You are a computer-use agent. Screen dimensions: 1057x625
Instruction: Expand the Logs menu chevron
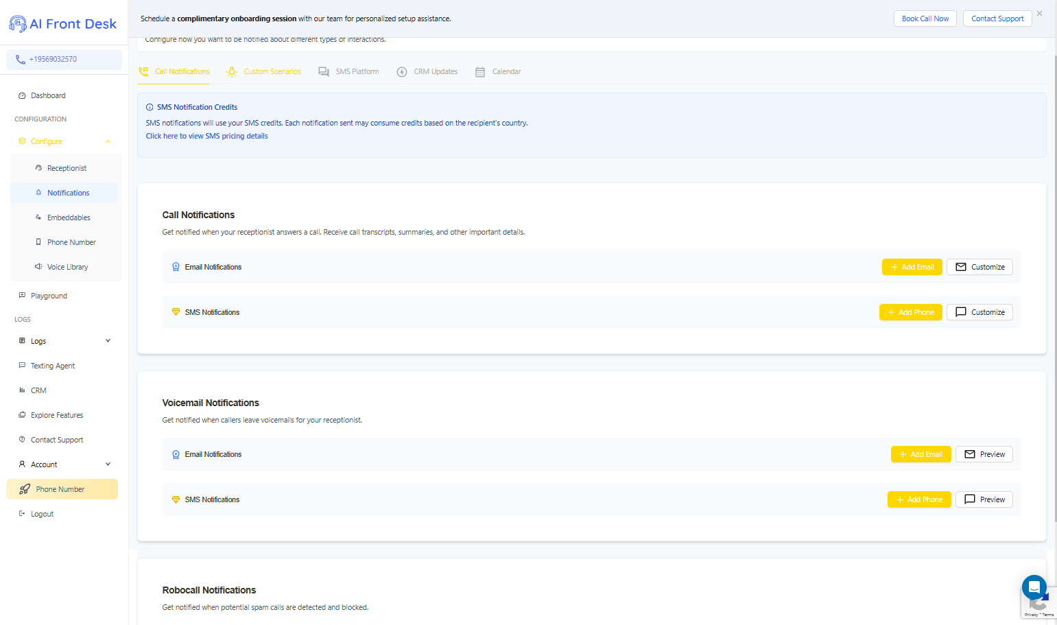[x=108, y=341]
